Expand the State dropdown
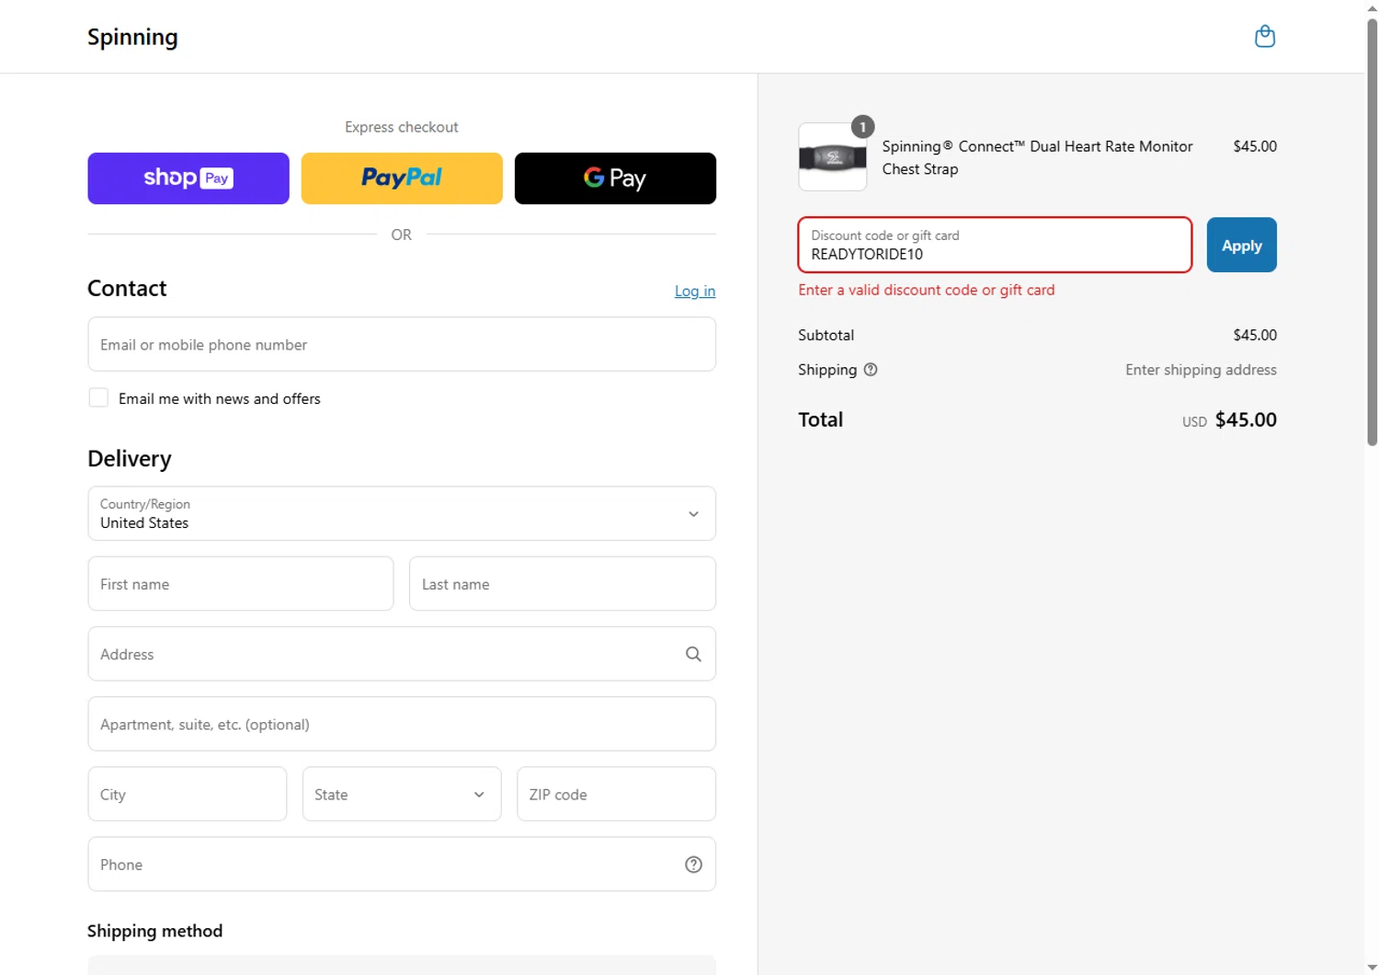This screenshot has width=1379, height=975. [402, 794]
